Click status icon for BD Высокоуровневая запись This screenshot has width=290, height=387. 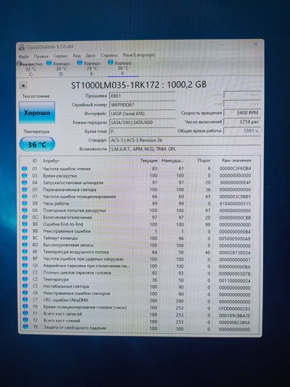pos(25,245)
